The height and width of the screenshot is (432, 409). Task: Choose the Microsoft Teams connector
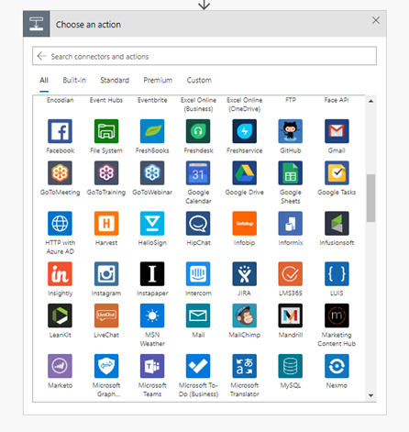(152, 366)
